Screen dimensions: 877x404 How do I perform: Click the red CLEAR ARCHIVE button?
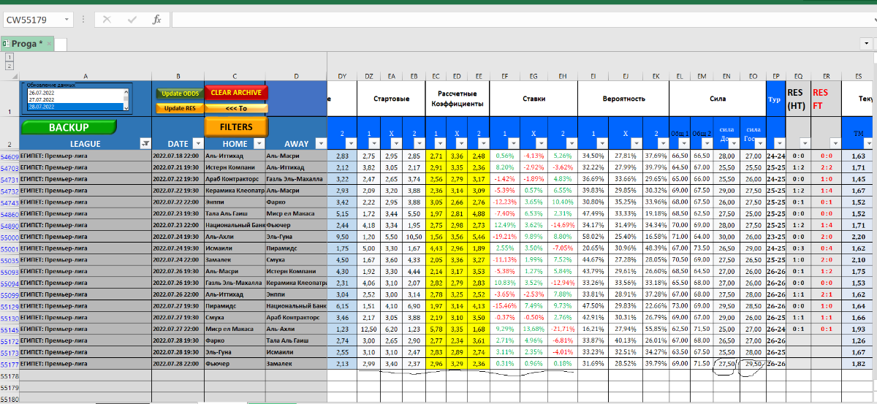237,93
